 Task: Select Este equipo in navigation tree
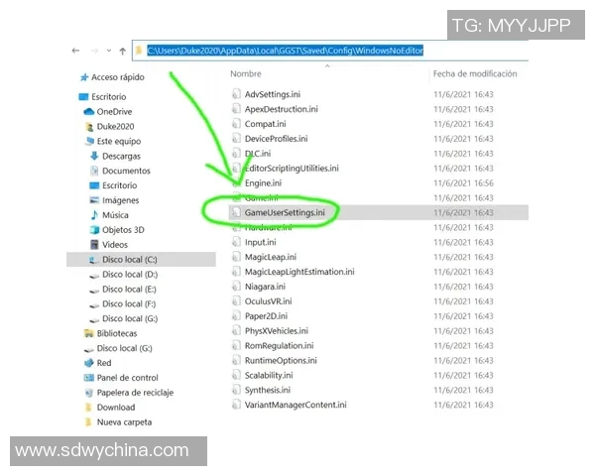pos(119,141)
